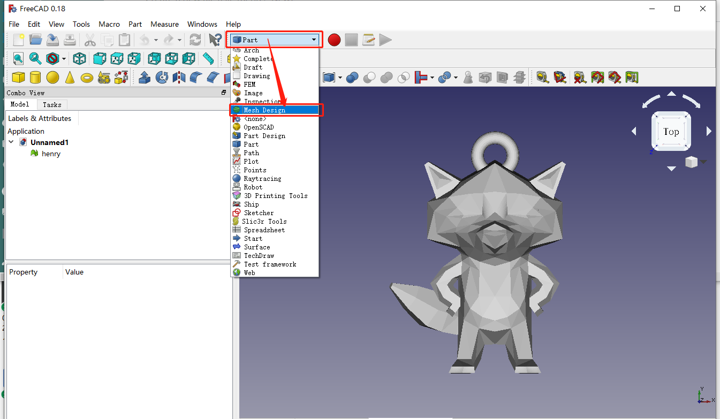This screenshot has height=419, width=720.
Task: Click the Execute macro play icon
Action: tap(385, 39)
